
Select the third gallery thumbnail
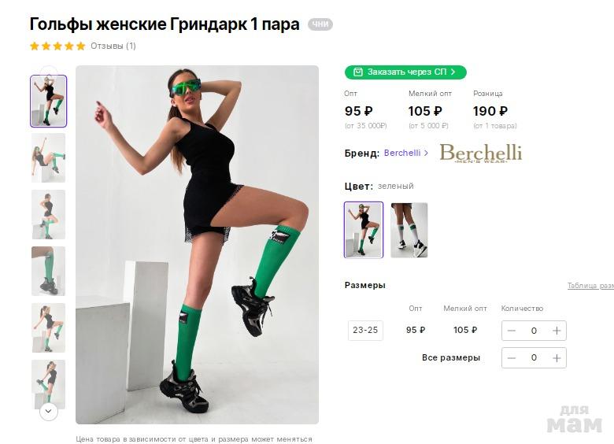[49, 215]
